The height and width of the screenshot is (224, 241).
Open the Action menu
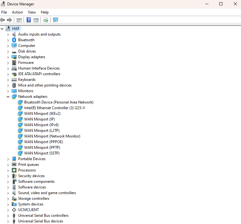(17, 12)
